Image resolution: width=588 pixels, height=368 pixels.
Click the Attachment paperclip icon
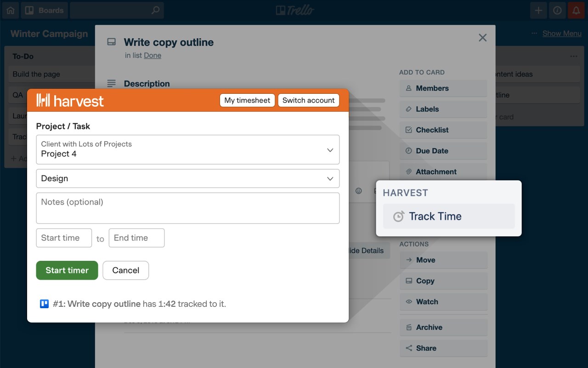pyautogui.click(x=409, y=172)
